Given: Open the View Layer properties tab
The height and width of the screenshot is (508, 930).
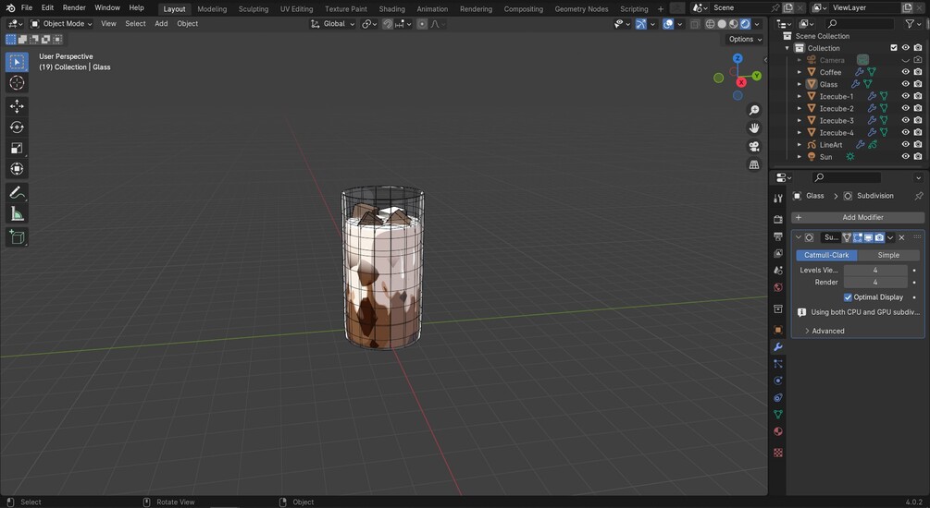Looking at the screenshot, I should click(778, 253).
